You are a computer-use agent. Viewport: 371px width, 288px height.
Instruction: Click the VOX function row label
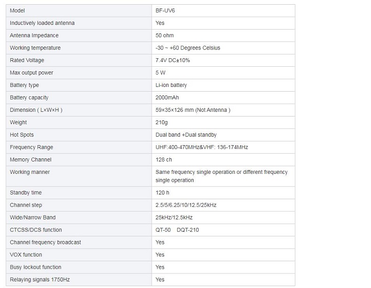26,255
